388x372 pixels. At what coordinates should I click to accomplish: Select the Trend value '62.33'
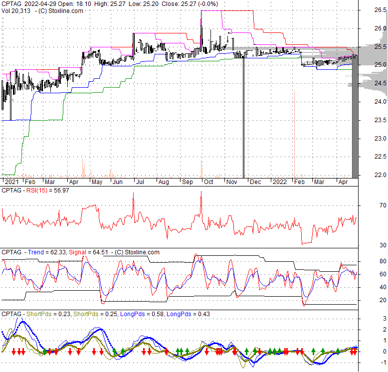click(x=58, y=252)
